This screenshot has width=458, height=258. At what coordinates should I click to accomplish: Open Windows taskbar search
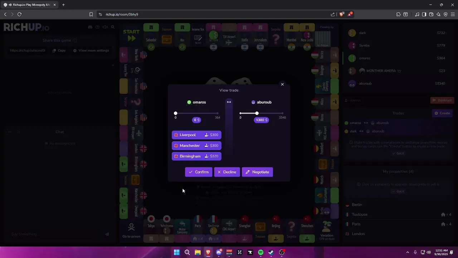tap(187, 253)
